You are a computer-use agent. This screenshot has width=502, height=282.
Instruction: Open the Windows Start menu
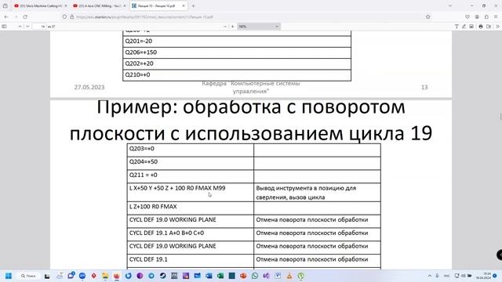(9, 276)
